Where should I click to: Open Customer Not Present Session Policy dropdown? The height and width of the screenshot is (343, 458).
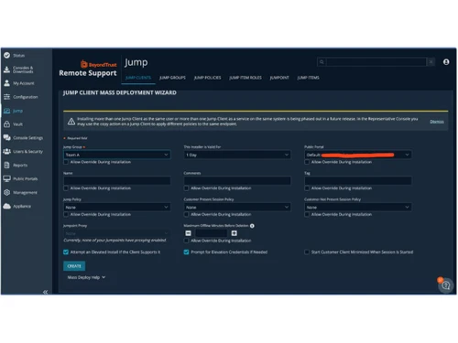(x=358, y=207)
